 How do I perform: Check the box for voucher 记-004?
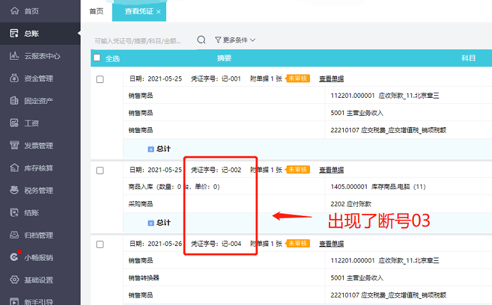tap(100, 244)
